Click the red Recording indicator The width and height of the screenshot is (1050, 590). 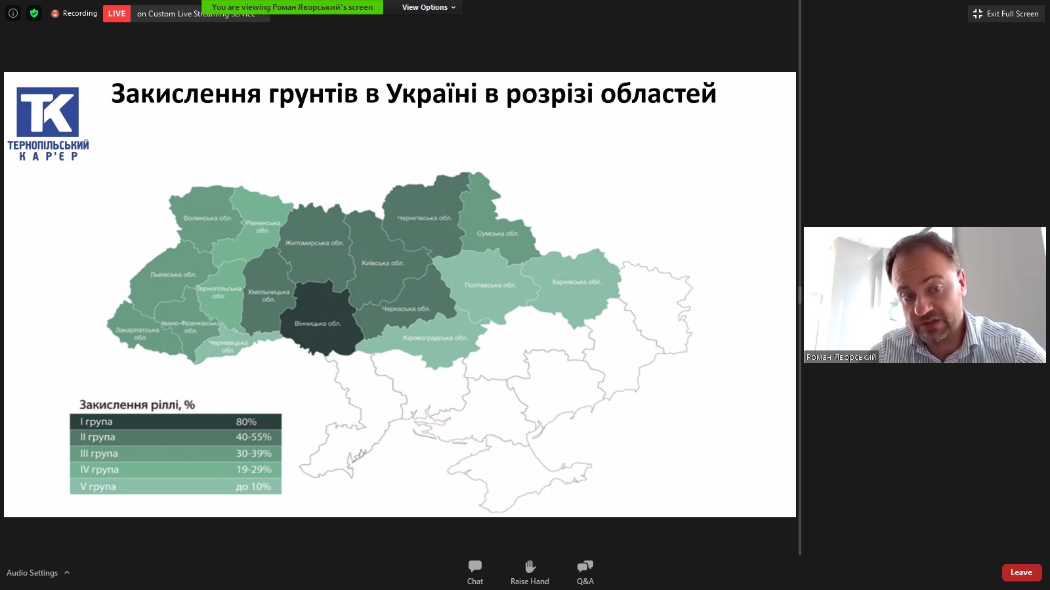74,13
